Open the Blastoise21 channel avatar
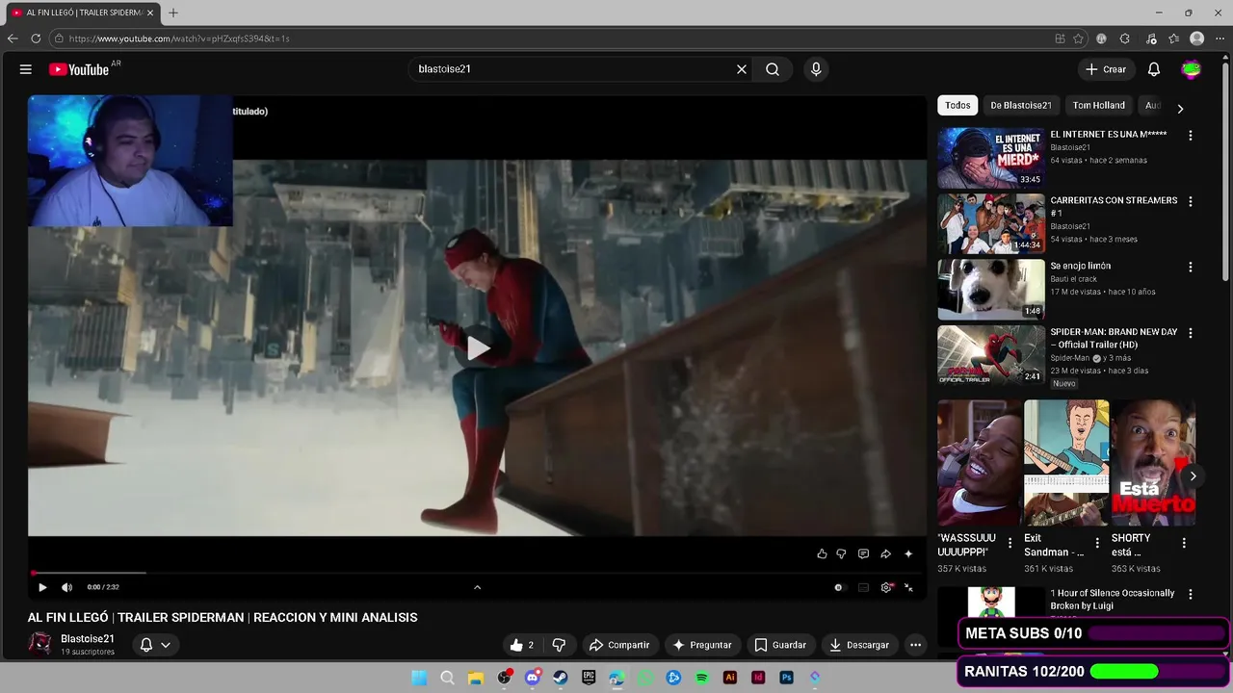The image size is (1233, 693). (39, 644)
